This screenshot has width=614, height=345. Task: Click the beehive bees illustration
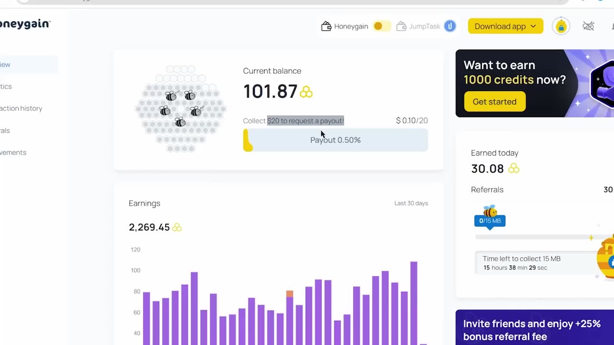click(x=181, y=109)
